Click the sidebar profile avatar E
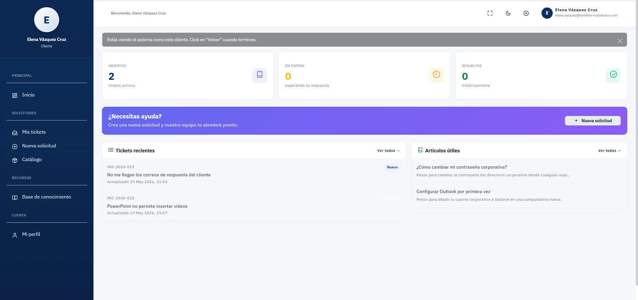The image size is (638, 300). coord(47,20)
